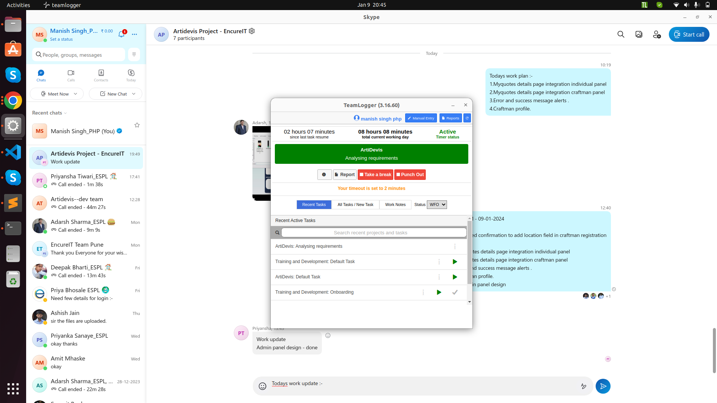This screenshot has width=717, height=403.
Task: Click Start call button
Action: [689, 34]
